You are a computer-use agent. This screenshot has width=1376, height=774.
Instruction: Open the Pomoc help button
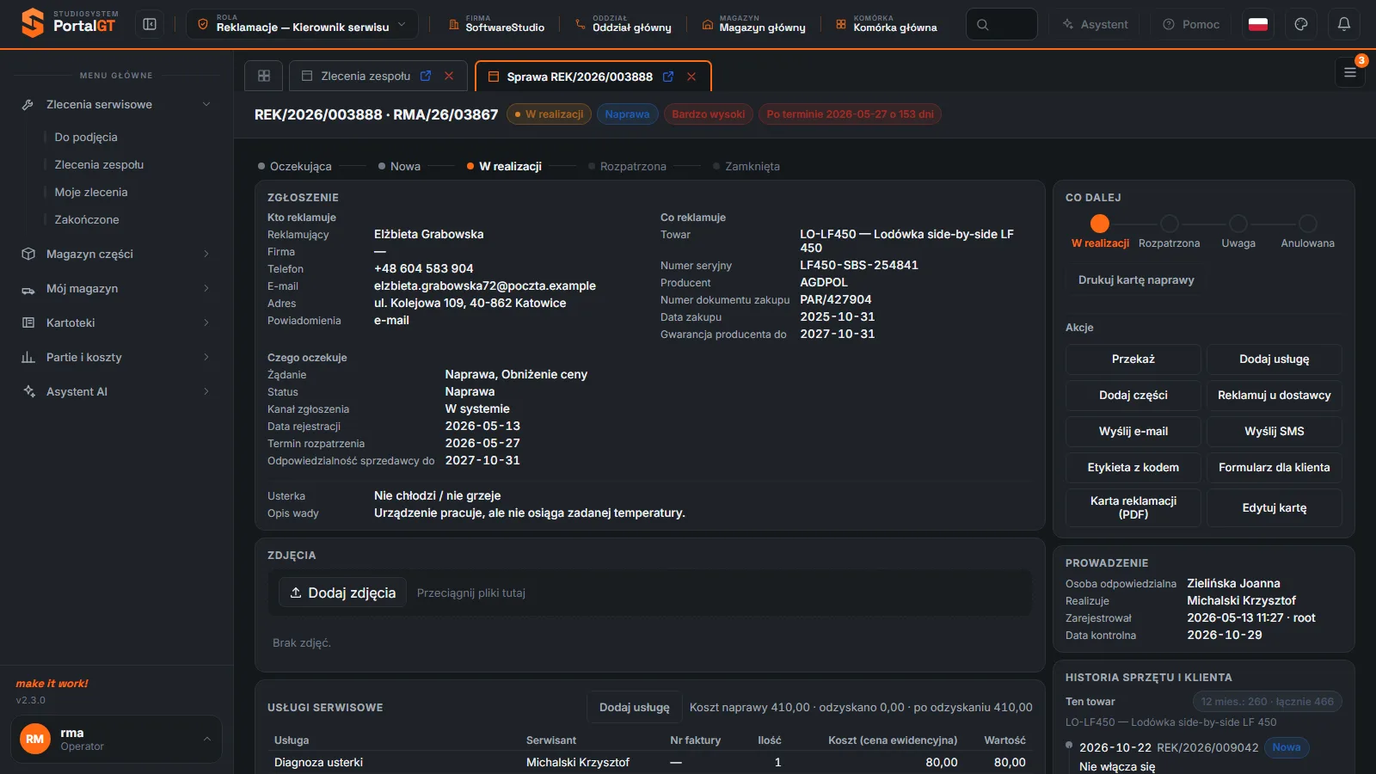(x=1191, y=24)
